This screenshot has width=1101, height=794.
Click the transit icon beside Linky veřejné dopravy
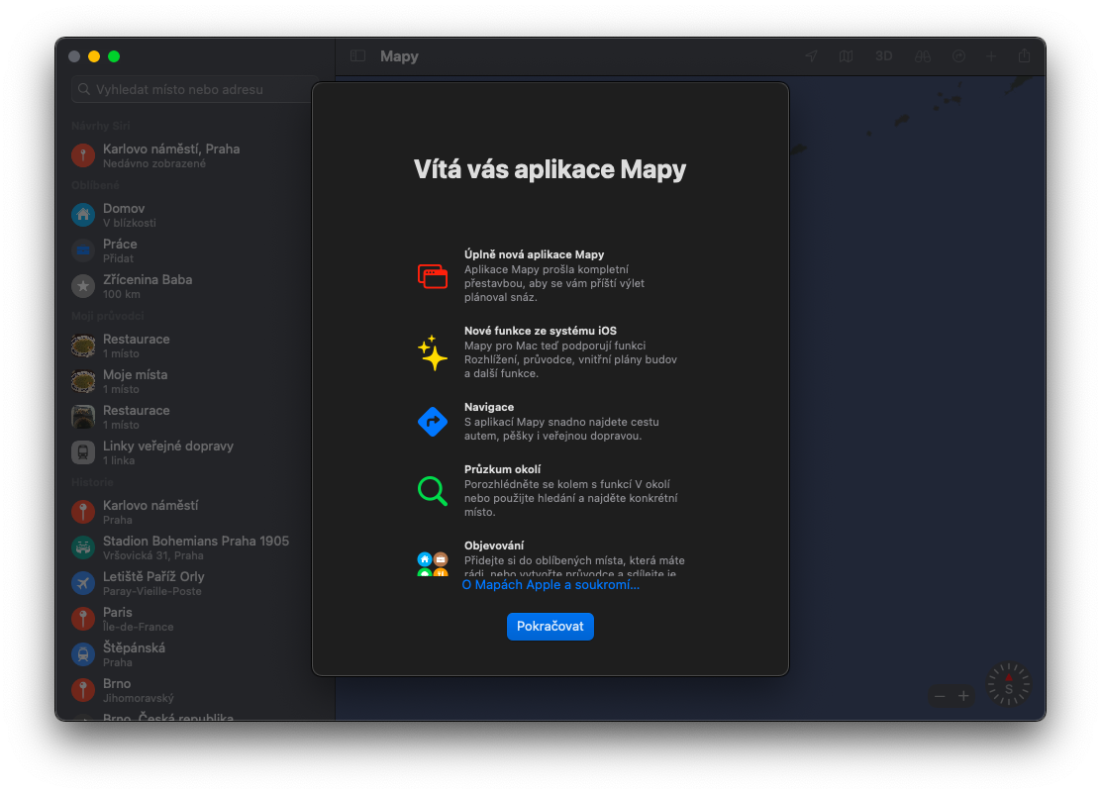tap(83, 452)
